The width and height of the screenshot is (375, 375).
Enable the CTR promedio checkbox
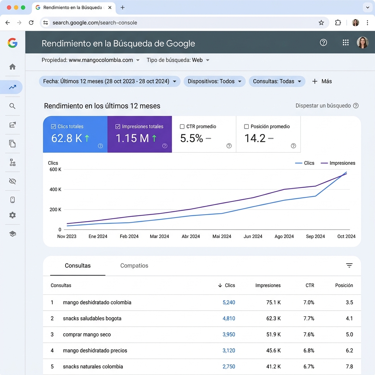182,126
